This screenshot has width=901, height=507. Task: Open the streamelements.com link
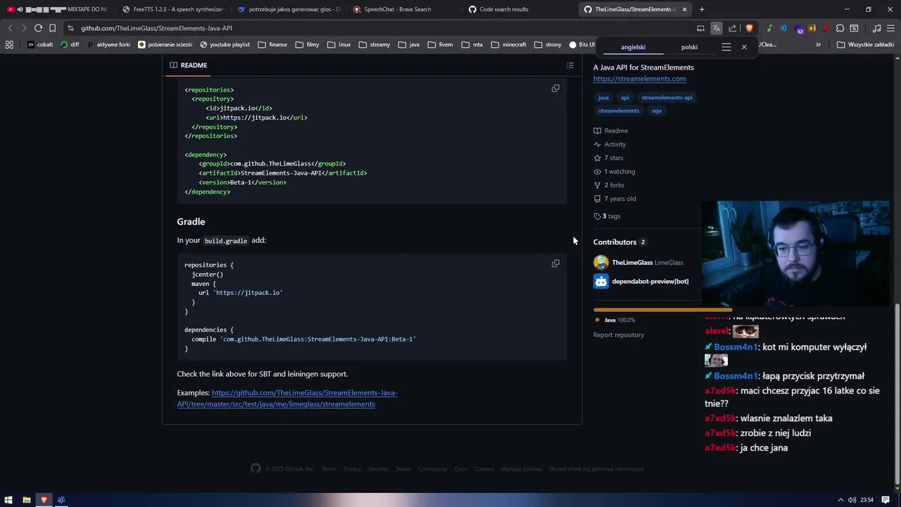(639, 79)
